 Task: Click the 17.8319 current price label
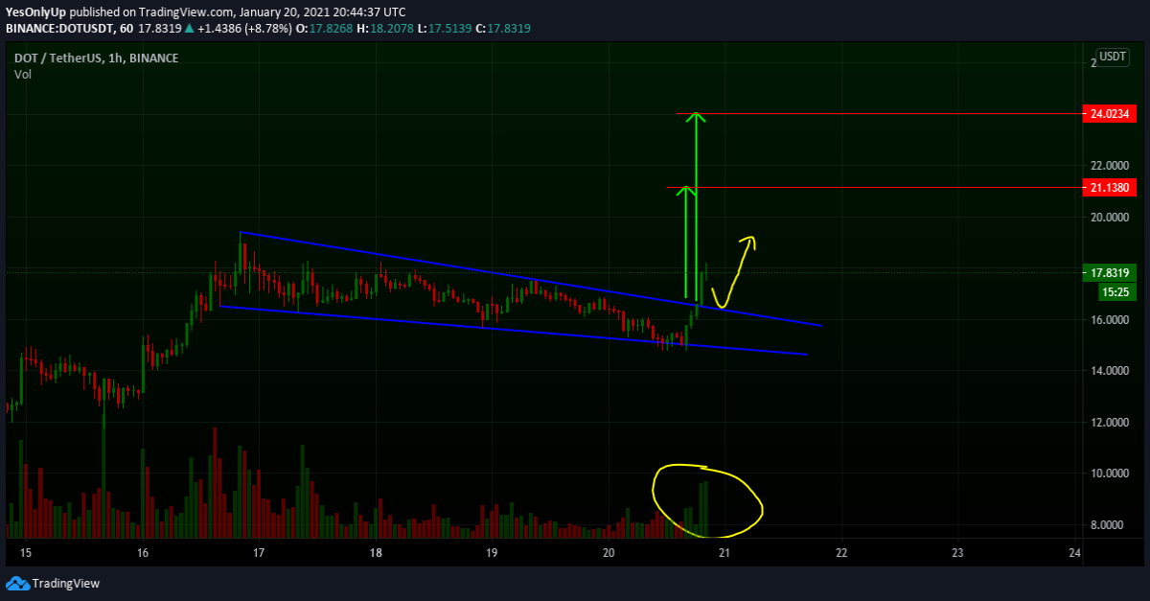coord(1109,272)
